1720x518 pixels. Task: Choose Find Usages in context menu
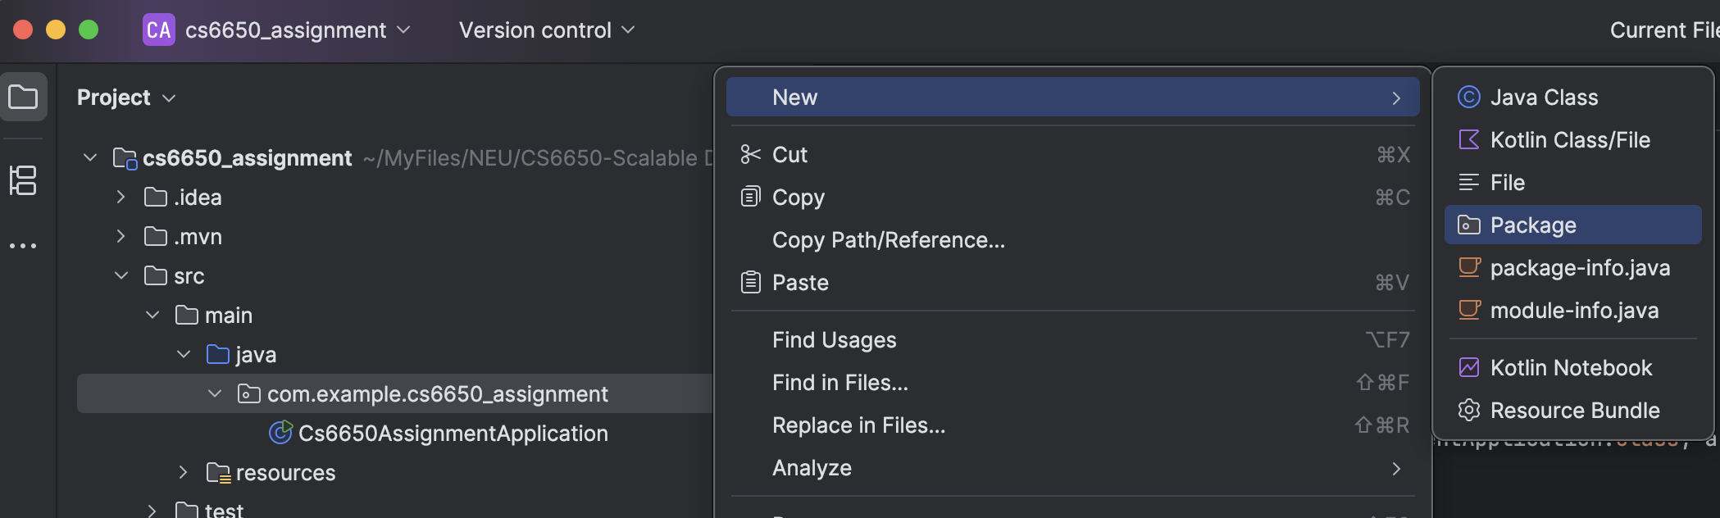pyautogui.click(x=834, y=340)
